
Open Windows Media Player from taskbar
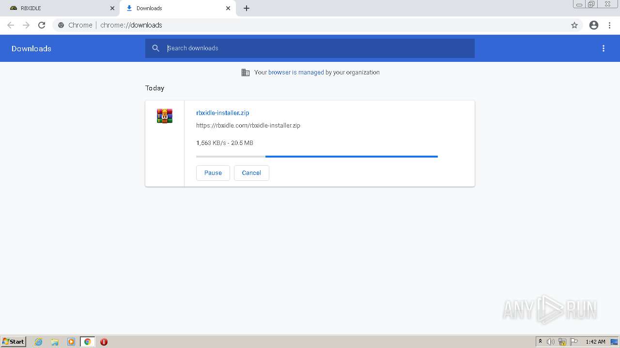[x=71, y=342]
